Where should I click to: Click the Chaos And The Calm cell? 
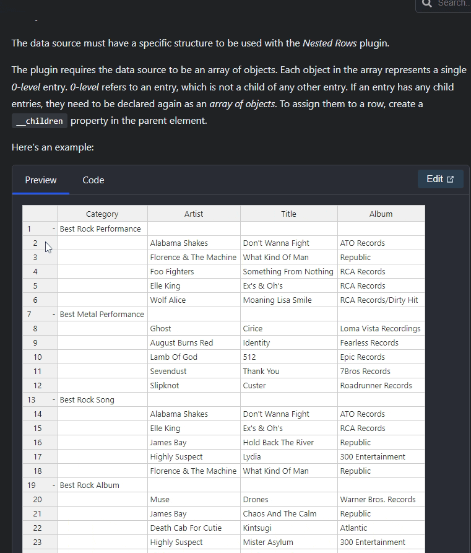point(289,514)
